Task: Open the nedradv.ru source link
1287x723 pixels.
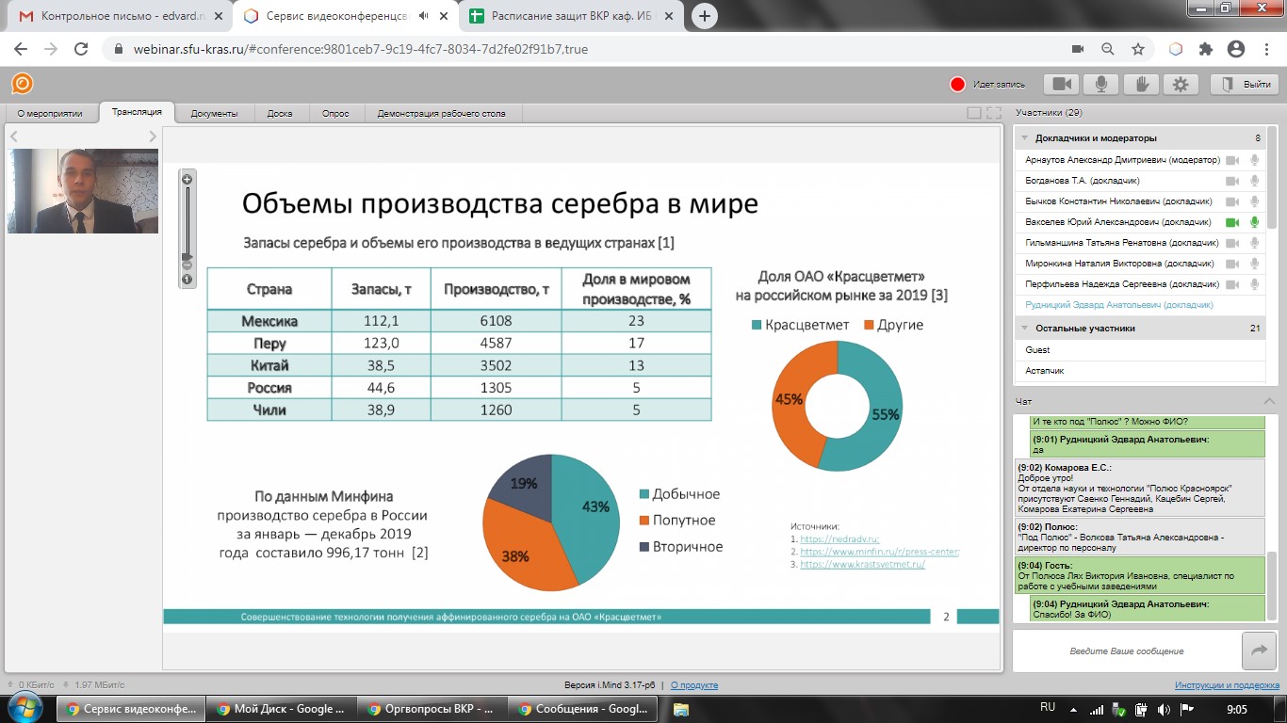Action: pos(839,538)
